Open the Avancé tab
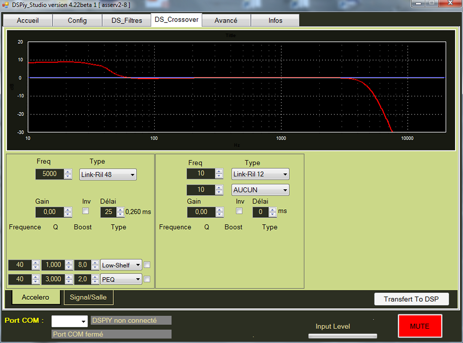Screen dimensions: 463x343 226,21
